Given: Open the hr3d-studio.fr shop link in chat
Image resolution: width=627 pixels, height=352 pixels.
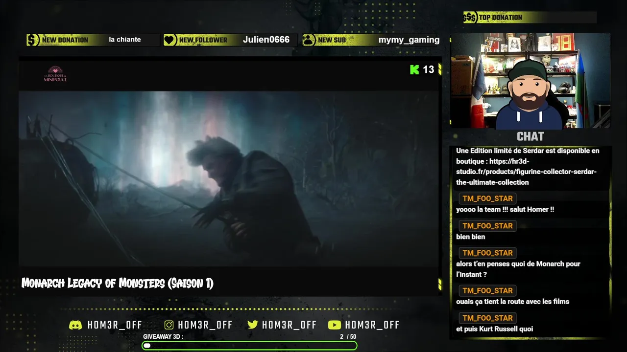Looking at the screenshot, I should 526,172.
